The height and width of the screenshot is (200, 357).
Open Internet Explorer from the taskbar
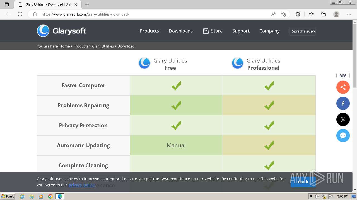click(x=22, y=196)
